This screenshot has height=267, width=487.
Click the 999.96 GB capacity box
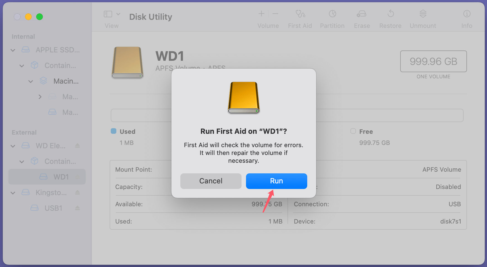point(433,61)
